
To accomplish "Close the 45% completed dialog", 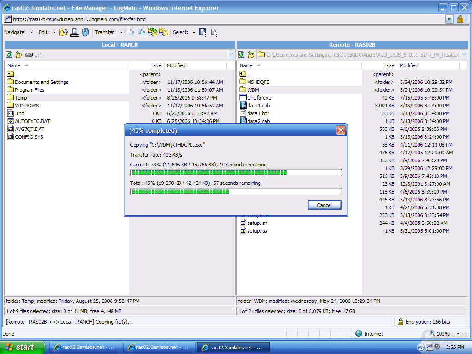I will click(341, 130).
